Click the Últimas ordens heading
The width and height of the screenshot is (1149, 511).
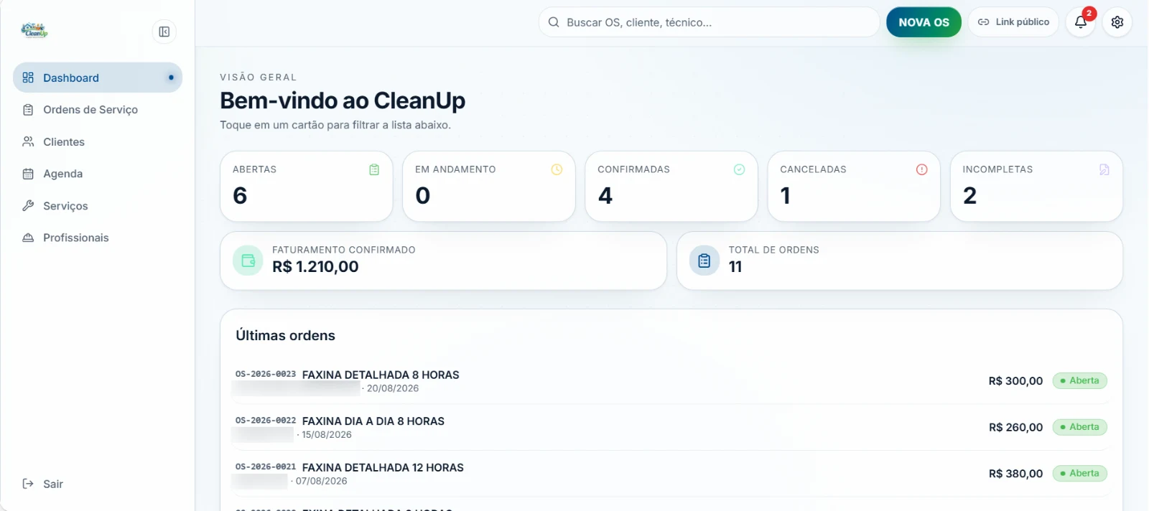(285, 335)
